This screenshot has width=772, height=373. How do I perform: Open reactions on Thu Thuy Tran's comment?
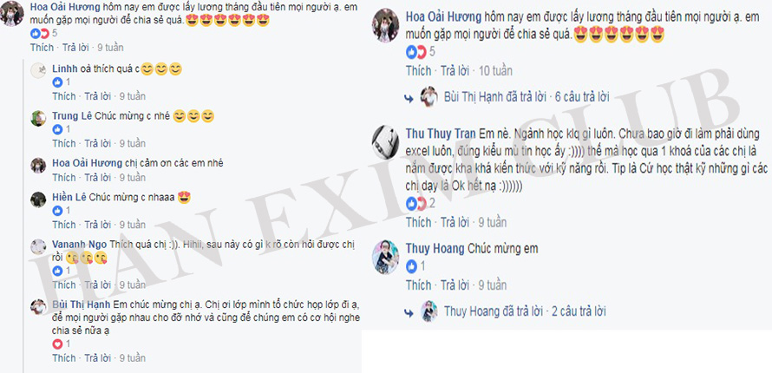(x=420, y=203)
